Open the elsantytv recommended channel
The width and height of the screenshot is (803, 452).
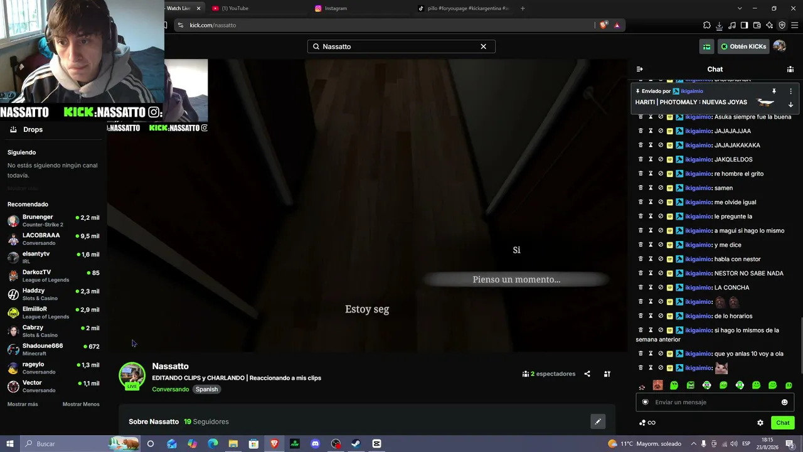point(53,257)
